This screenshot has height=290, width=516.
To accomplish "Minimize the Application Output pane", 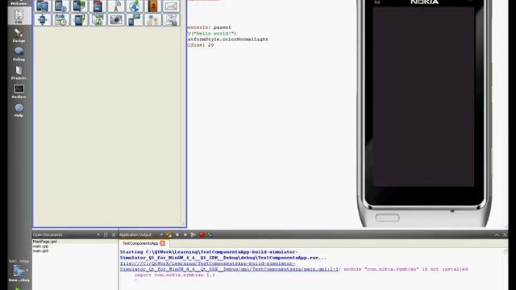I will point(497,234).
